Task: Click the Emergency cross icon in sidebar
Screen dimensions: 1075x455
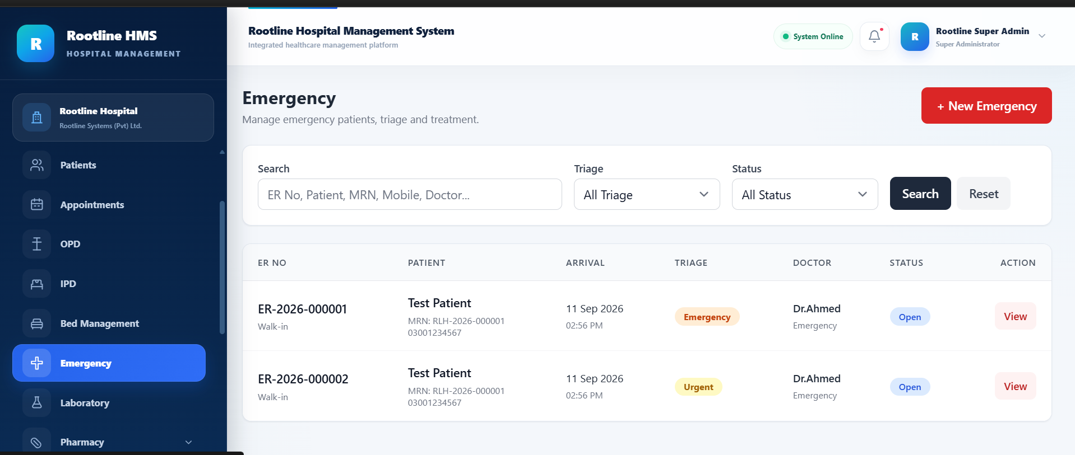Action: 37,363
